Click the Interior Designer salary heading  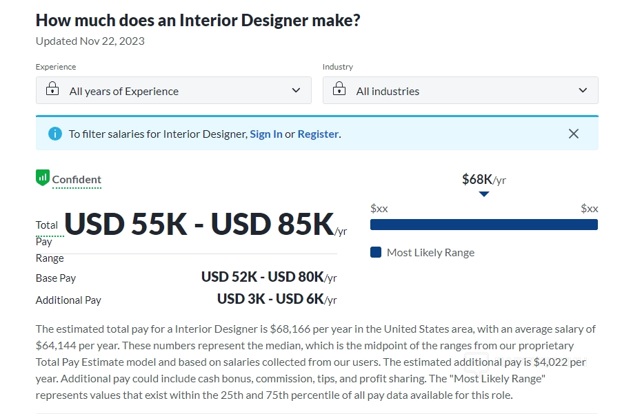tap(198, 20)
